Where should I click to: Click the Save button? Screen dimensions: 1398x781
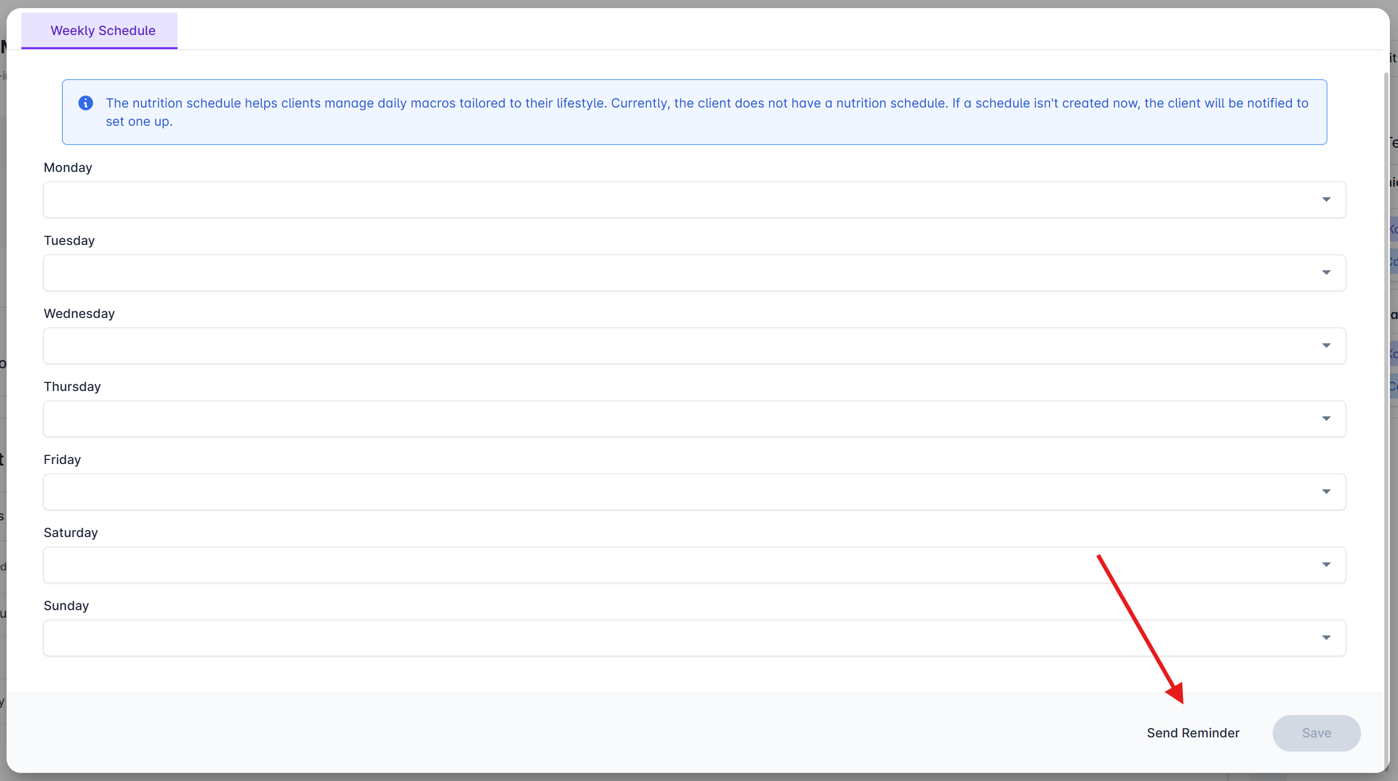click(x=1316, y=733)
